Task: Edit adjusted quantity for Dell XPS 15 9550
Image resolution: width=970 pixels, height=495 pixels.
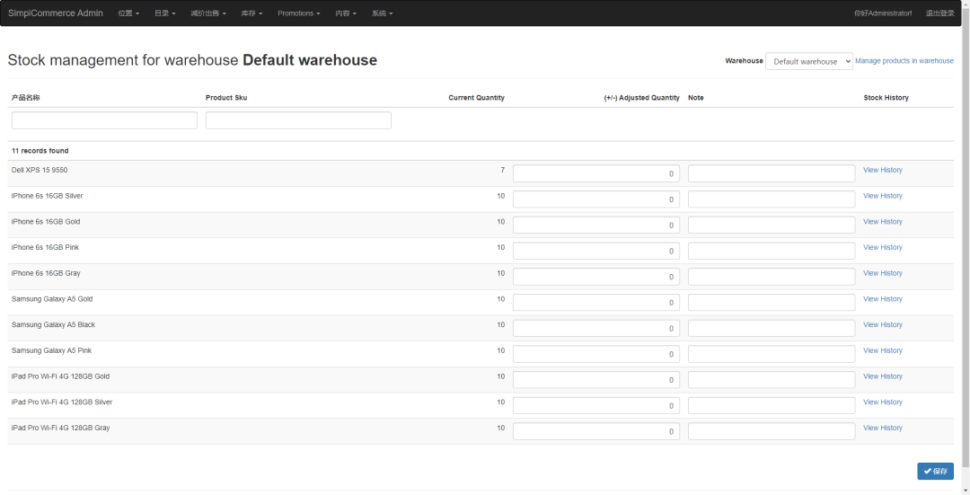Action: pos(596,174)
